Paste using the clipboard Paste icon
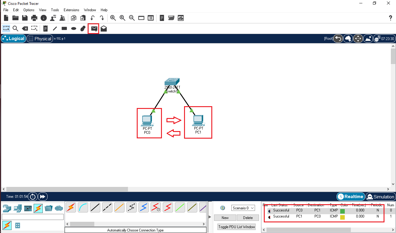Image resolution: width=396 pixels, height=233 pixels. 83,18
